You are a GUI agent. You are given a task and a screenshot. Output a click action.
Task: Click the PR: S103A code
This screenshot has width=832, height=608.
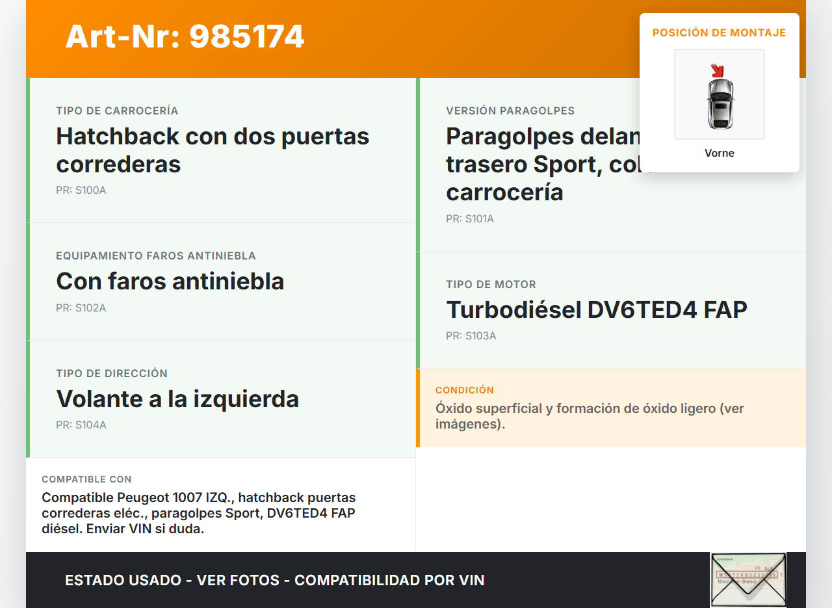coord(471,336)
